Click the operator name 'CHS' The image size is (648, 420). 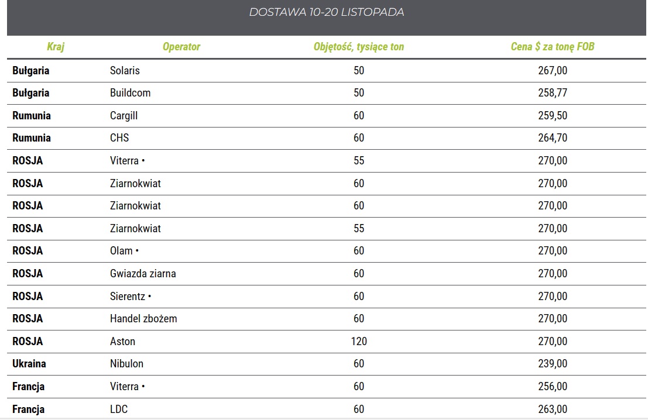click(x=119, y=138)
